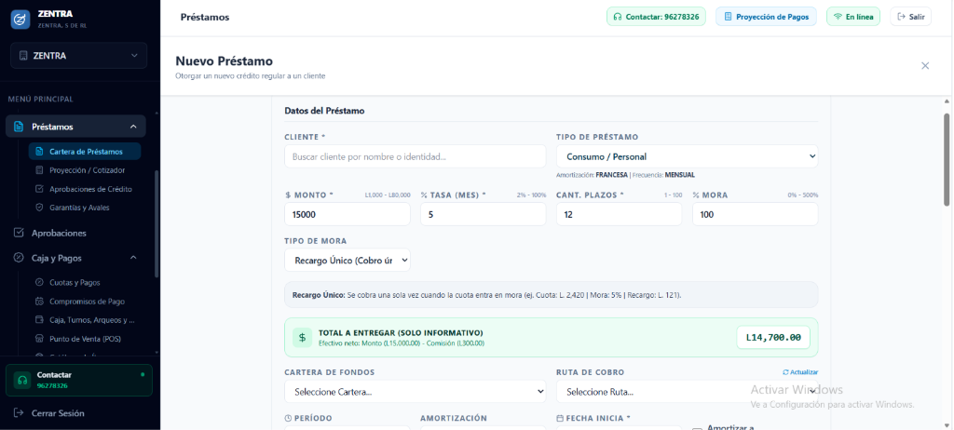Open Proyección de Pagos from header
This screenshot has height=430, width=954.
click(x=766, y=17)
